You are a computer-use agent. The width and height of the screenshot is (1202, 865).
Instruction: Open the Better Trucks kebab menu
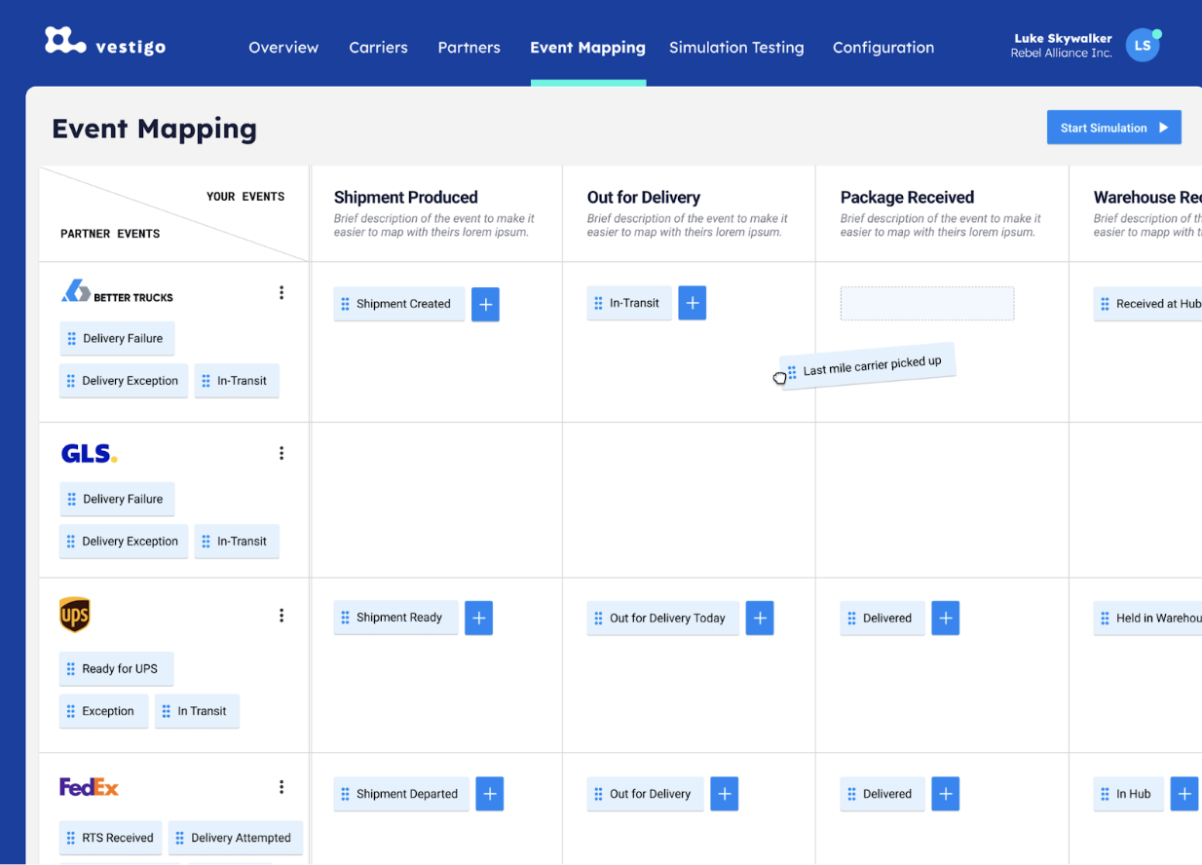(x=282, y=291)
